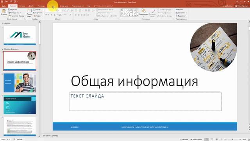This screenshot has width=250, height=141.
Task: Increase font size icon
Action: coord(65,11)
